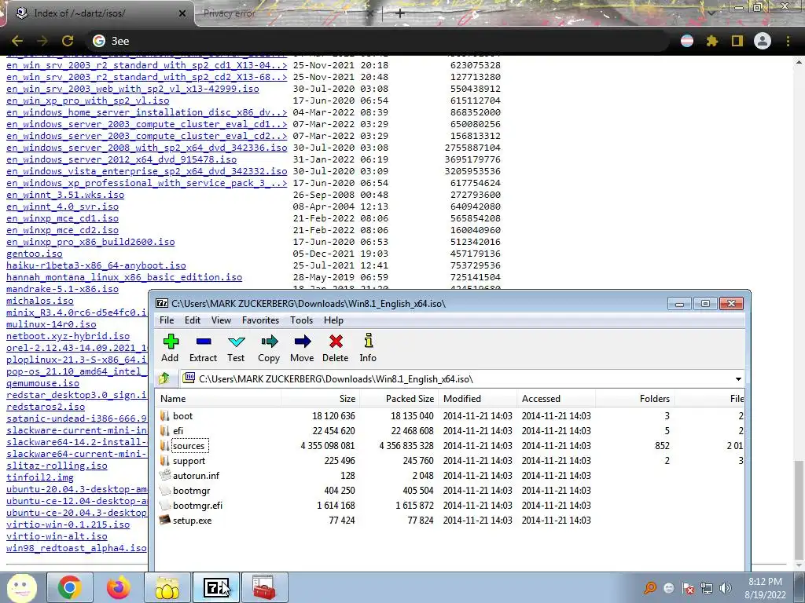Sort by the Folders column header
This screenshot has width=805, height=603.
(x=634, y=398)
